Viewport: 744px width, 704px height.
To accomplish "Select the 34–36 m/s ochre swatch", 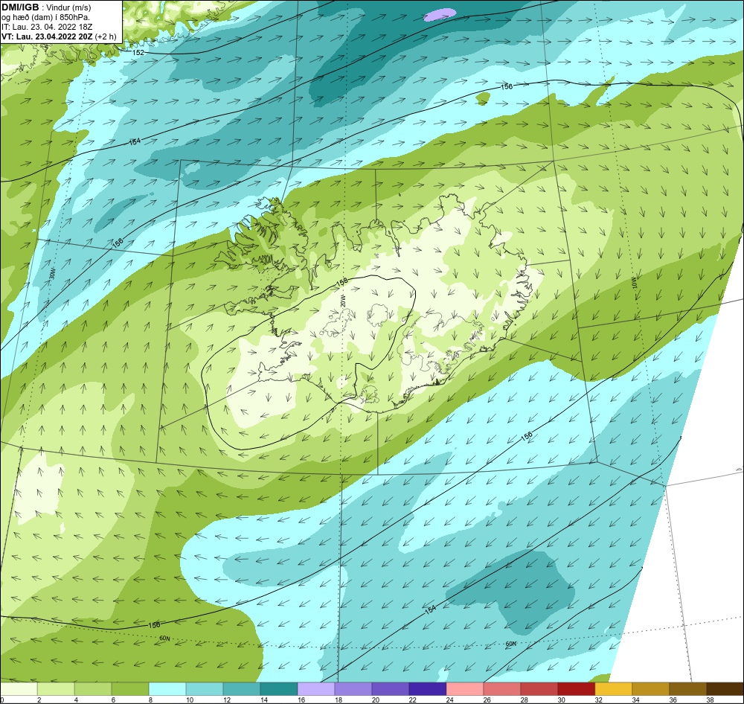I will (x=650, y=689).
